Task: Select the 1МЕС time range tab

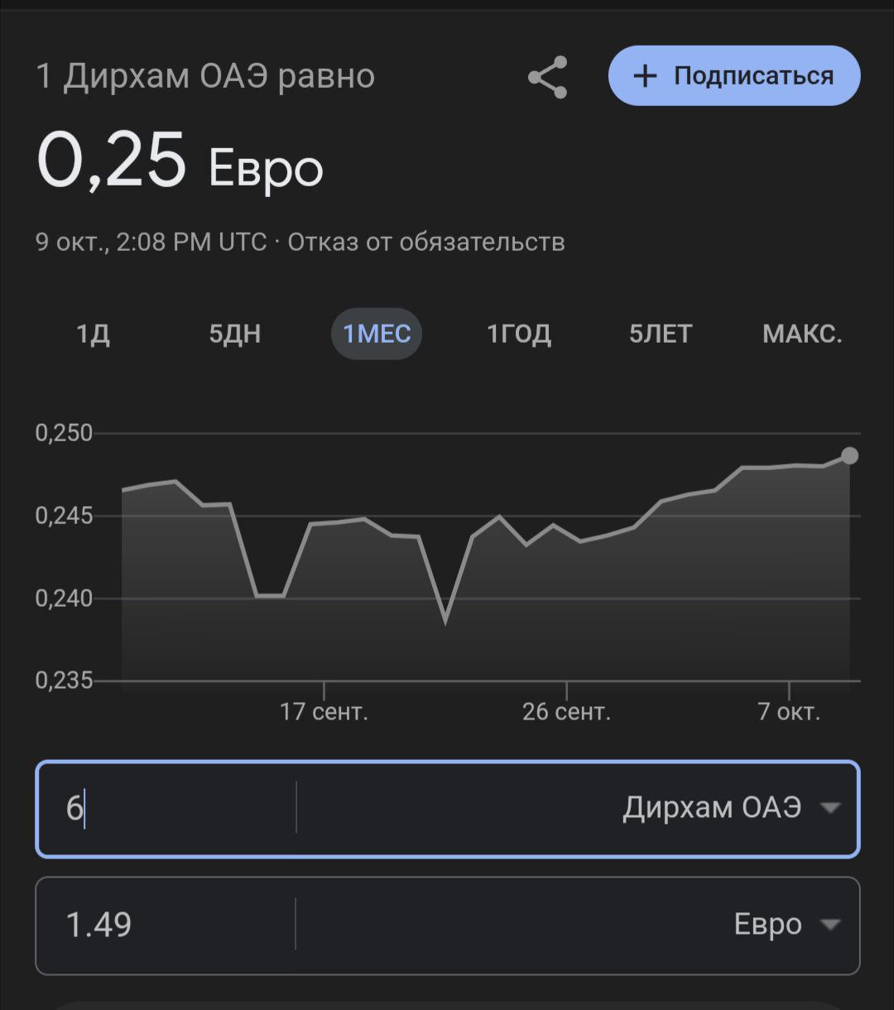Action: coord(377,334)
